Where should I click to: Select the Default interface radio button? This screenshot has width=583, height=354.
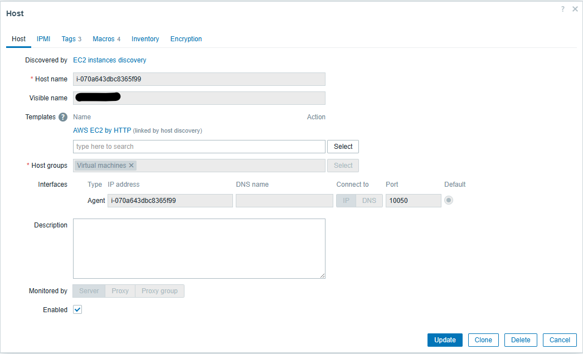(449, 201)
